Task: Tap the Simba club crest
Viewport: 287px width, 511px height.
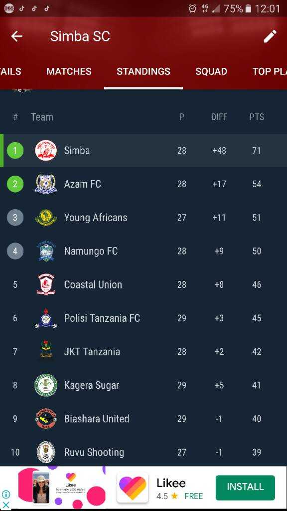Action: coord(46,151)
